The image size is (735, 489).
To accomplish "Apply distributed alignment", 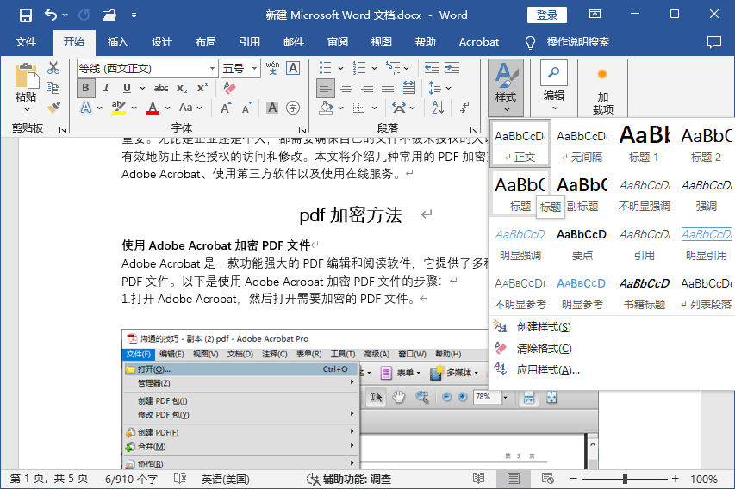I will click(x=408, y=88).
